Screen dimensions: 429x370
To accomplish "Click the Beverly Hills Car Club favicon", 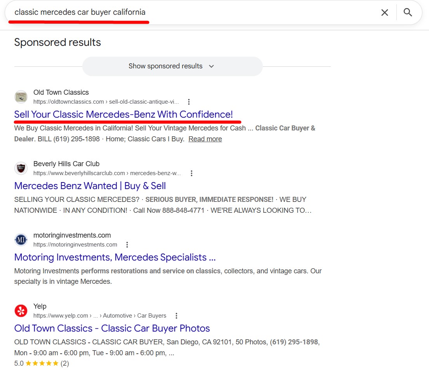I will pyautogui.click(x=21, y=168).
